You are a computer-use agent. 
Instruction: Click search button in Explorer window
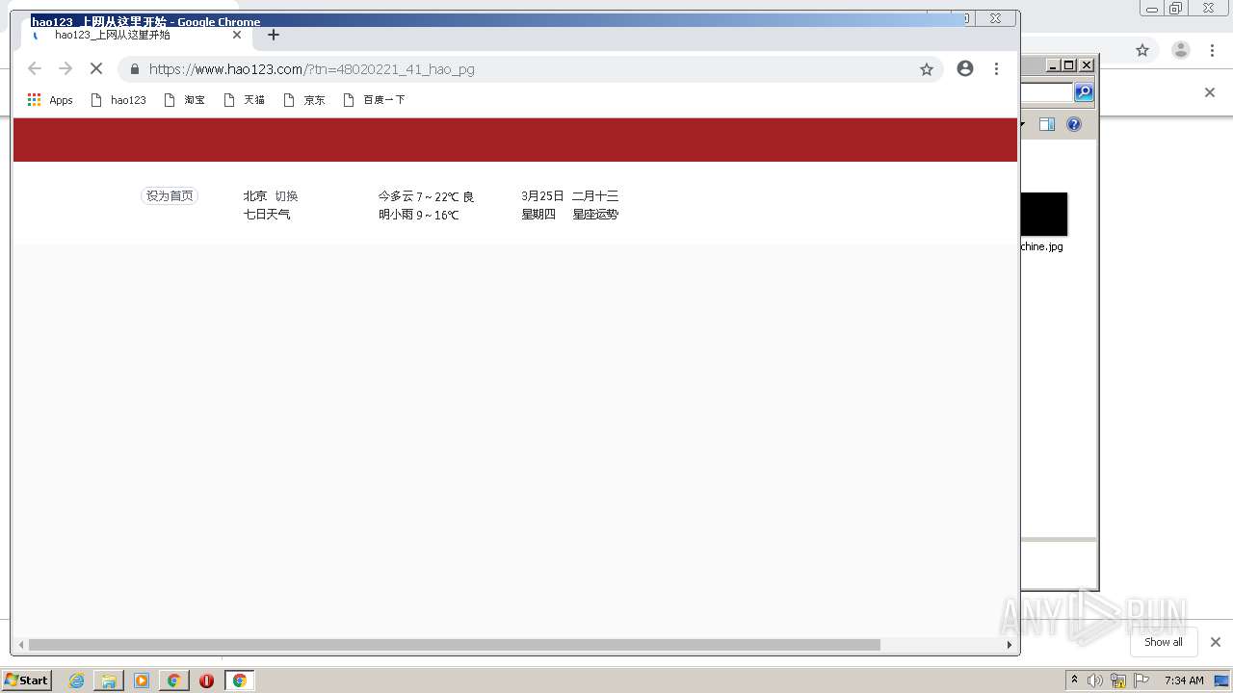point(1084,92)
